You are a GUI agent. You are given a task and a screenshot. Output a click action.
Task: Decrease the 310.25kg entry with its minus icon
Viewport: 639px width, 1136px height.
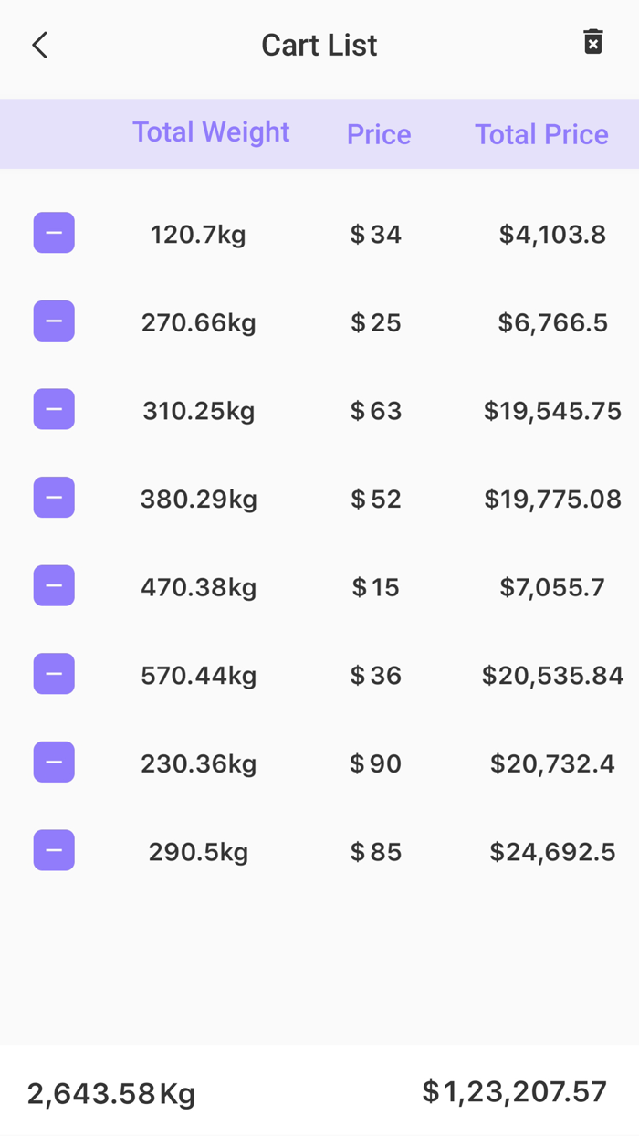(53, 409)
